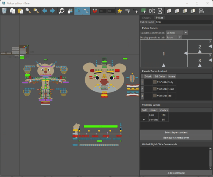Toggle the hierarchy connections highlighted button
This screenshot has height=177, width=213.
point(86,11)
